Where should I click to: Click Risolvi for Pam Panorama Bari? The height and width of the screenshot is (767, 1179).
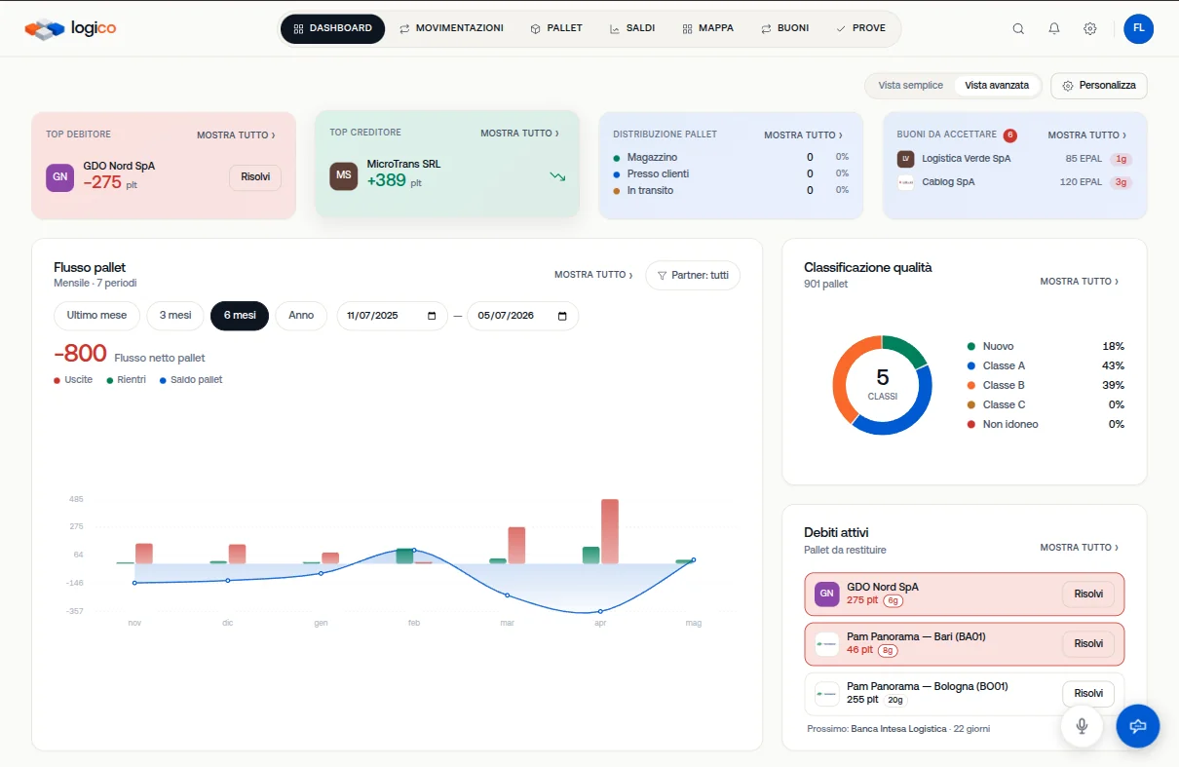(1088, 644)
